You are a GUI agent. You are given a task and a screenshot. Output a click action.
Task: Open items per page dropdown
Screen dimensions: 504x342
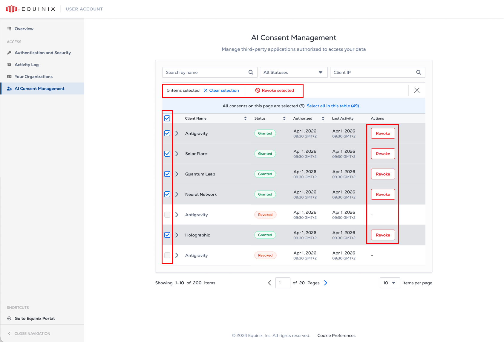pos(390,283)
